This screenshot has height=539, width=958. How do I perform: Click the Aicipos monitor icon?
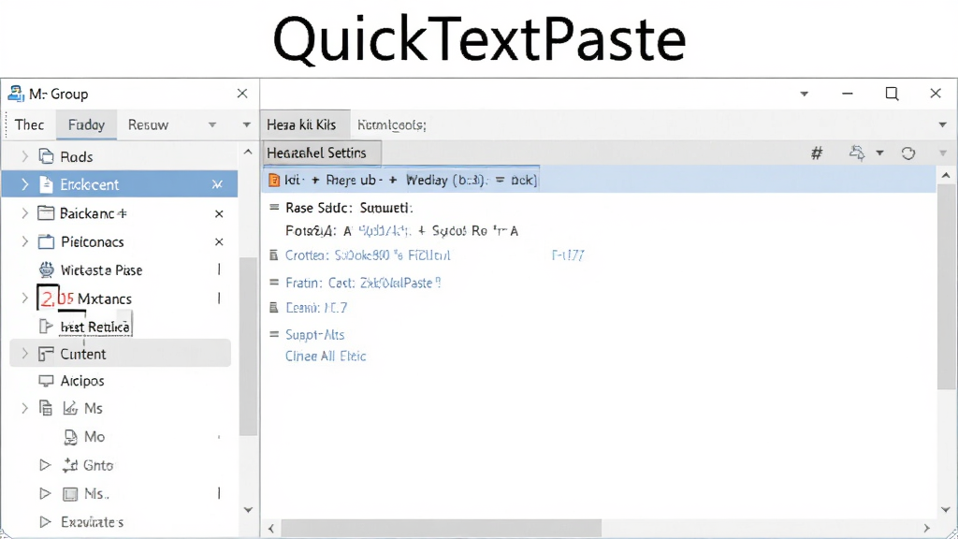click(x=47, y=381)
